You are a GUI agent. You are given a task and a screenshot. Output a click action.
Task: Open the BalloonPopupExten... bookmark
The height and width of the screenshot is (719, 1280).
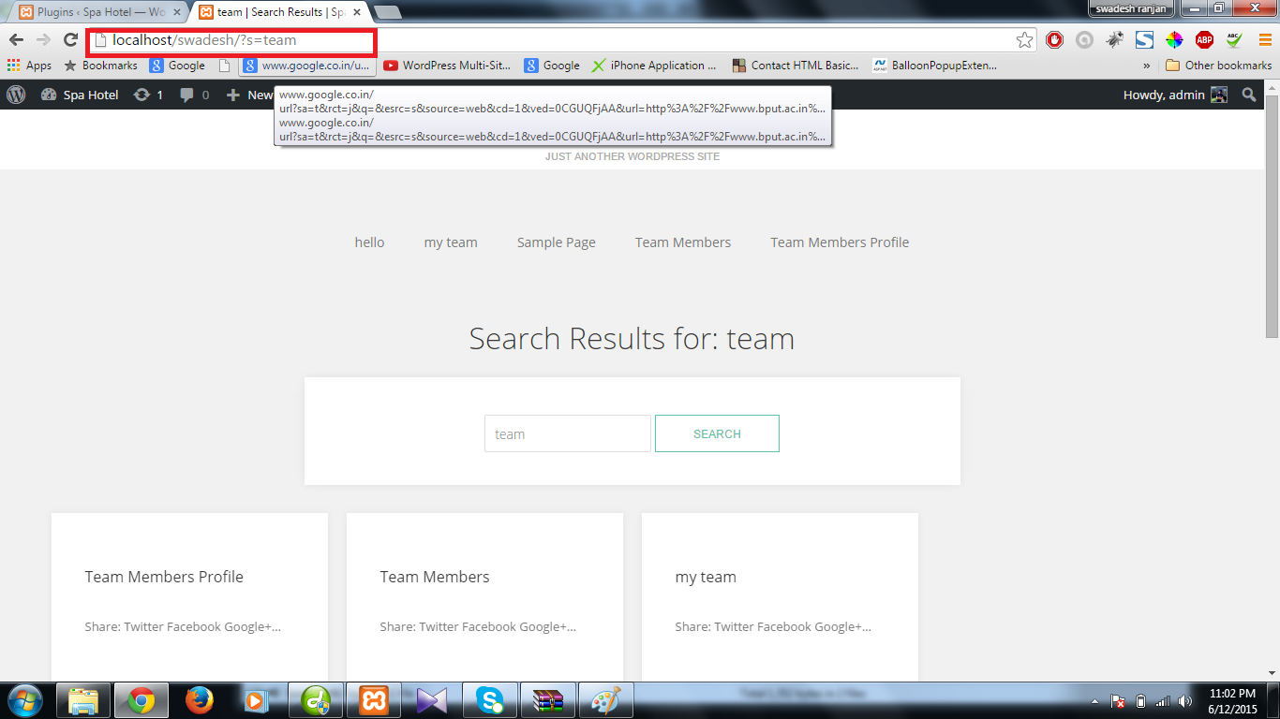click(934, 66)
